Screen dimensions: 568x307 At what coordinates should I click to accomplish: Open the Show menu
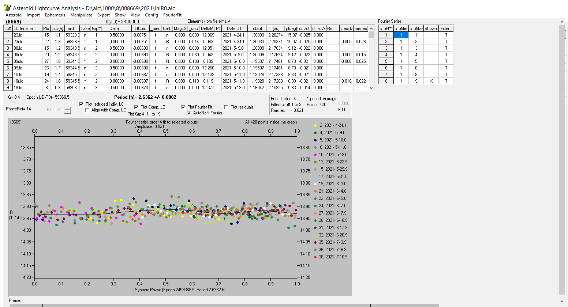(120, 15)
